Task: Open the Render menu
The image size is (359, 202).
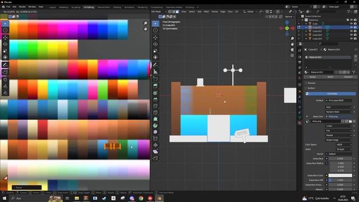Action: 22,7
